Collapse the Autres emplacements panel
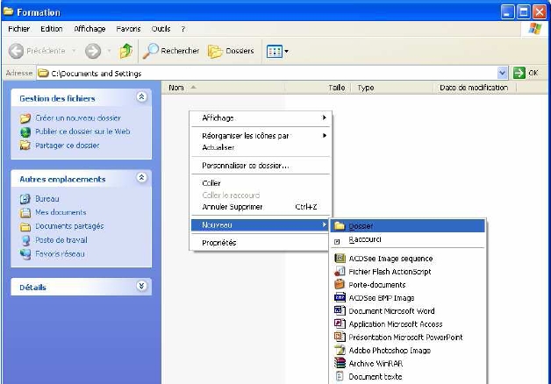Screen dimensions: 551x384 pos(141,178)
